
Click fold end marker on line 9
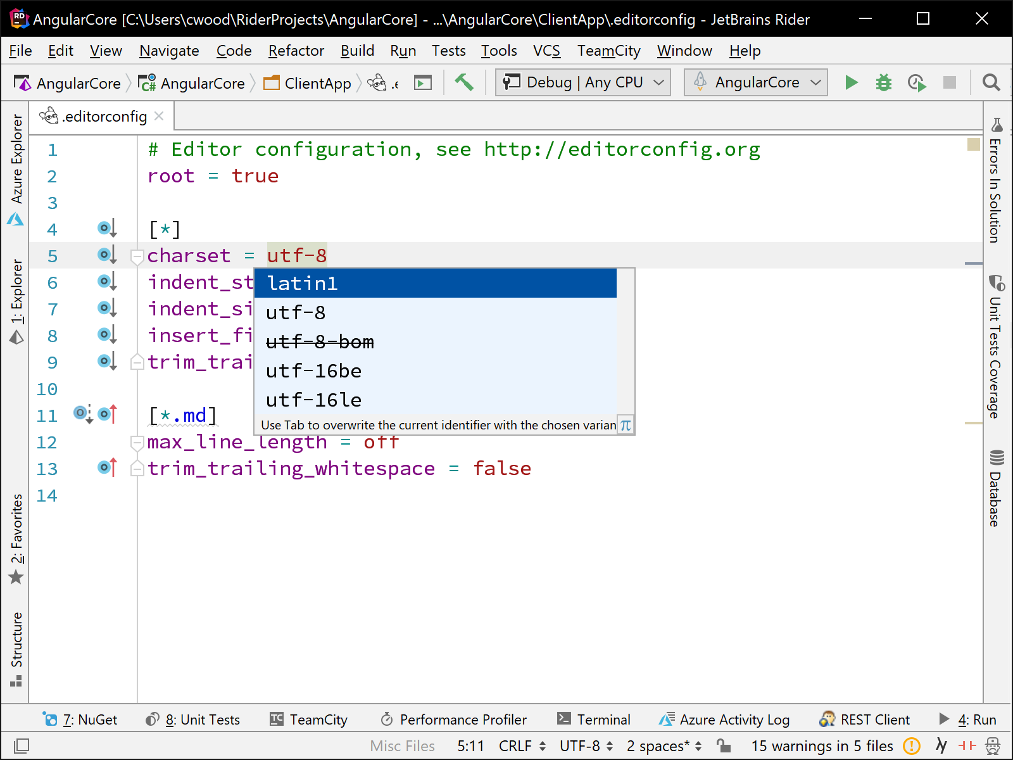pyautogui.click(x=137, y=362)
